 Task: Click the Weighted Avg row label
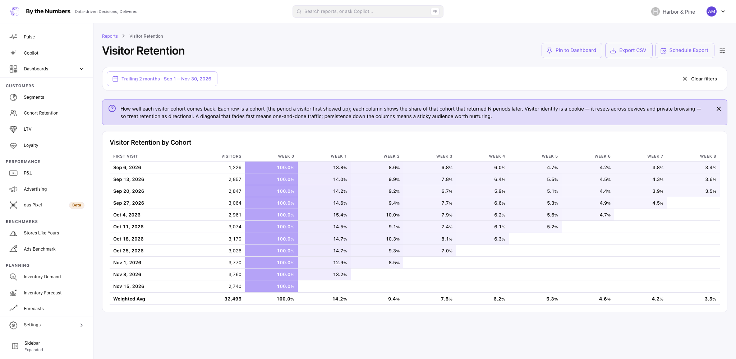(129, 299)
